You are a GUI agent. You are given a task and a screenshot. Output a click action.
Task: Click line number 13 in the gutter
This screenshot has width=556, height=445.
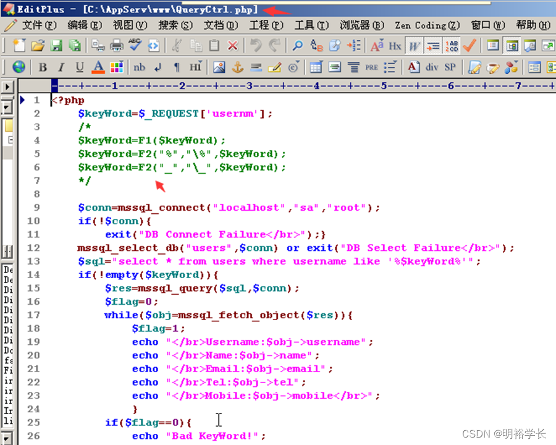[33, 261]
